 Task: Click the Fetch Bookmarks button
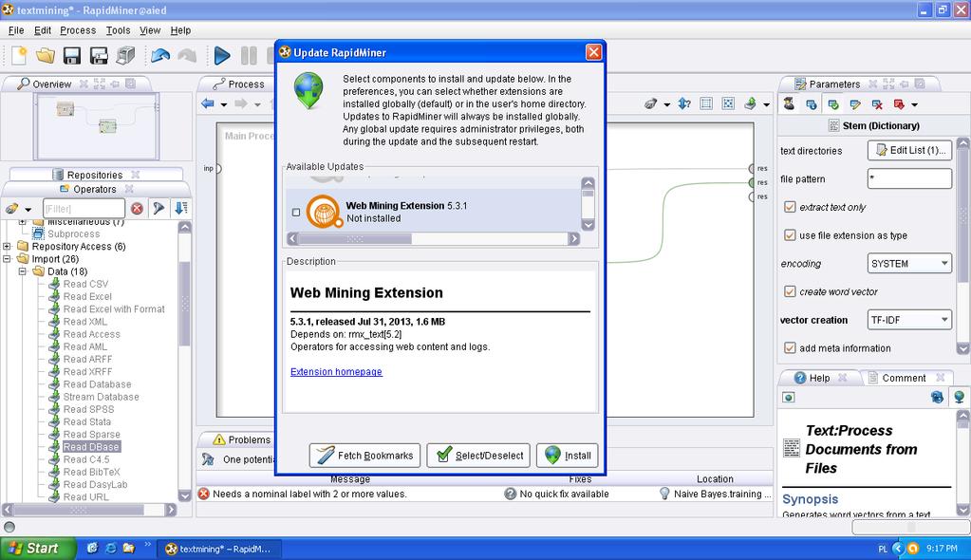click(364, 456)
